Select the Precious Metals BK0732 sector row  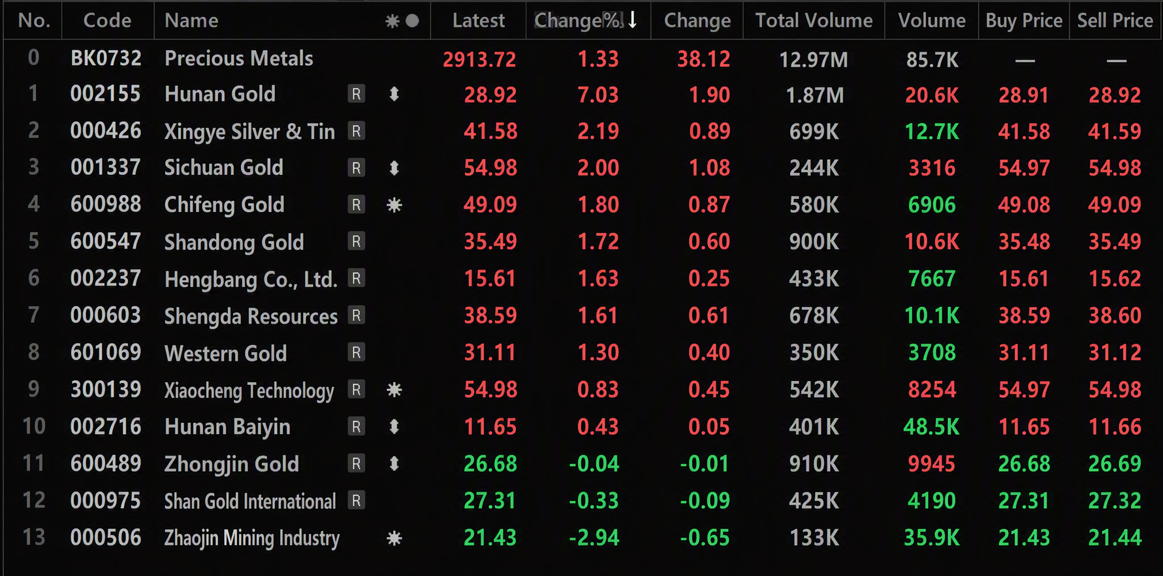pos(581,59)
